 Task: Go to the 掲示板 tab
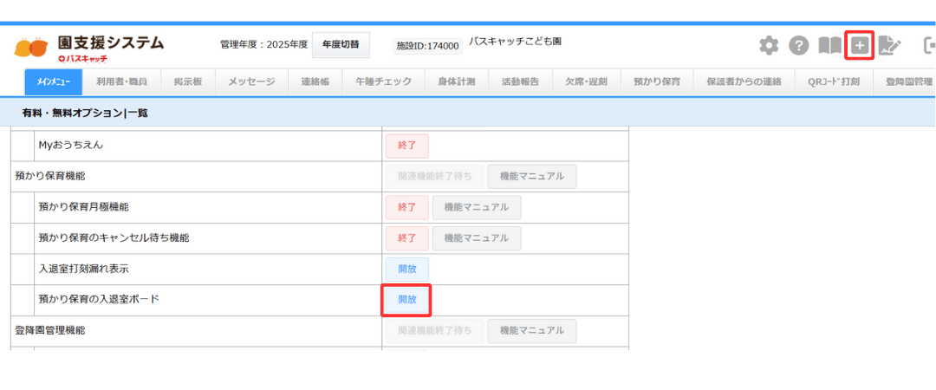pos(187,81)
